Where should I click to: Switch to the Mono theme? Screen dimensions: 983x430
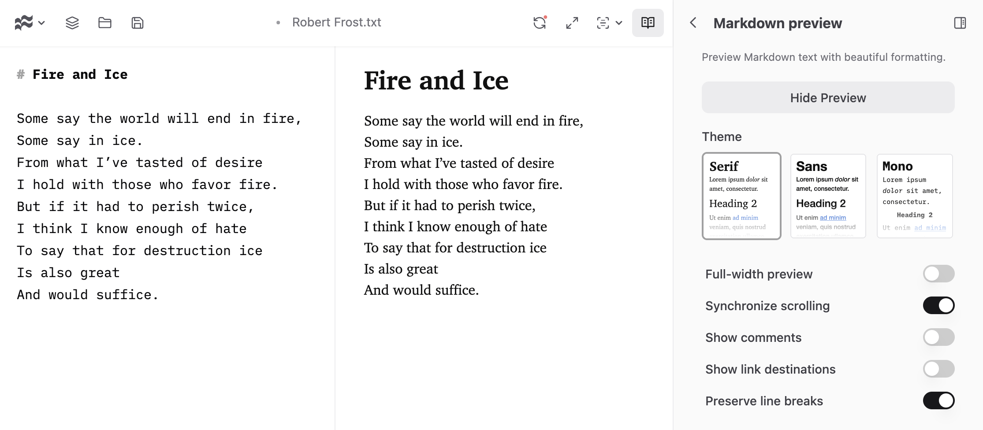[x=914, y=196]
